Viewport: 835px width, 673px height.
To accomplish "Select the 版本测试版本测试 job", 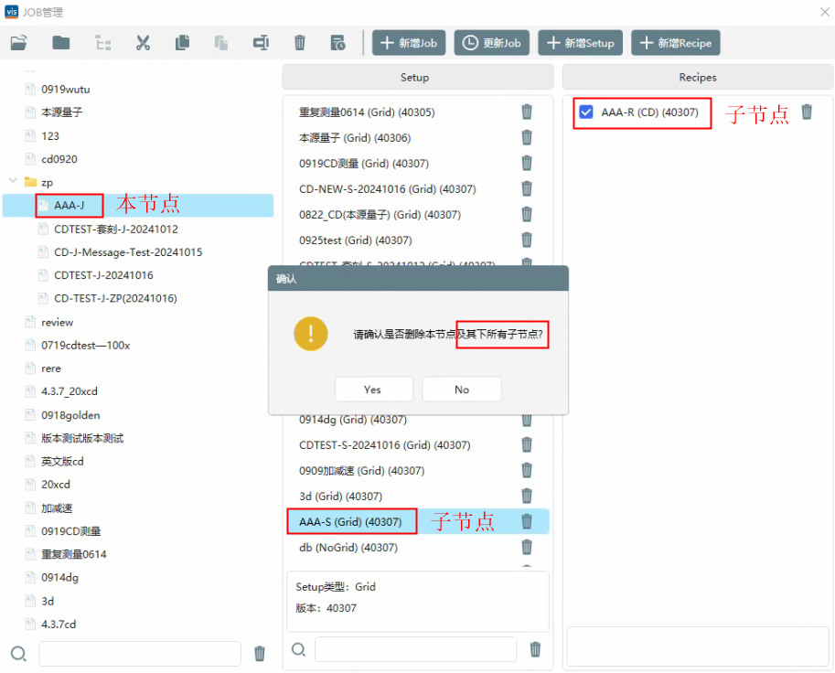I will pos(82,438).
